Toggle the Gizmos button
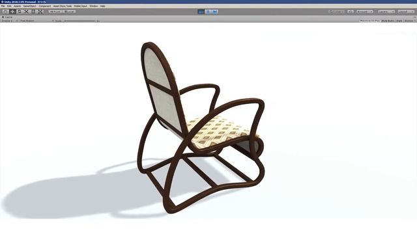417x234 pixels. [410, 21]
